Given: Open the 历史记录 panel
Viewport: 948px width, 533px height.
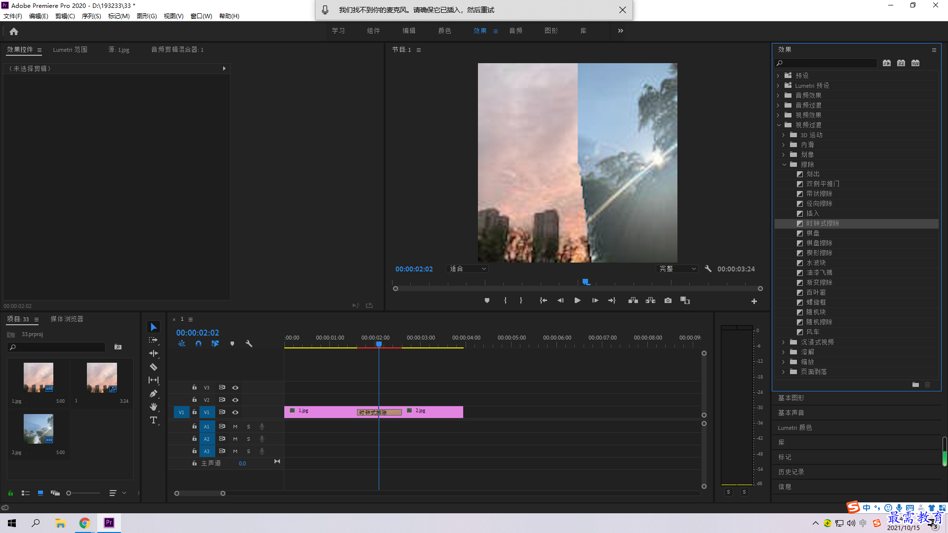Looking at the screenshot, I should (791, 472).
